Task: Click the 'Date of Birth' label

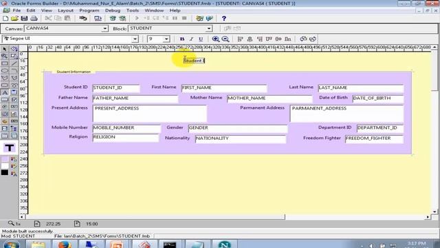Action: 333,98
